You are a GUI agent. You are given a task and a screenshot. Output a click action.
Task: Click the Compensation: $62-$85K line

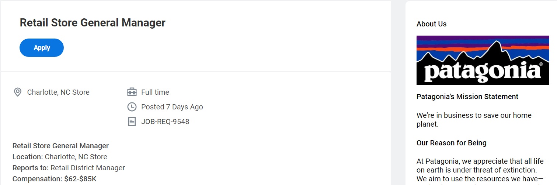(x=55, y=179)
